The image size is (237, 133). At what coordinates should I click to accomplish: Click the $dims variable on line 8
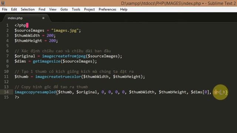20,61
